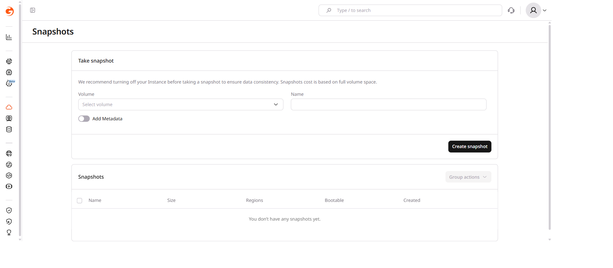Open the monitor cube sidebar icon
The width and height of the screenshot is (613, 268).
9,118
